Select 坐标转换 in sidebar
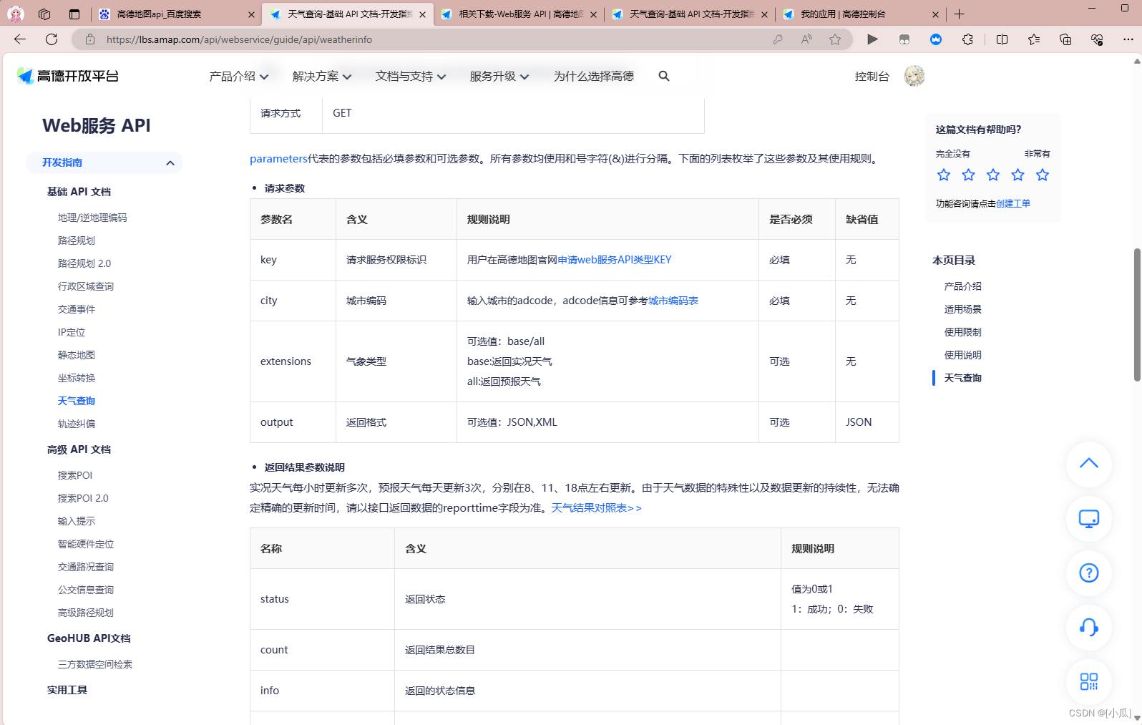The image size is (1142, 725). click(x=77, y=378)
